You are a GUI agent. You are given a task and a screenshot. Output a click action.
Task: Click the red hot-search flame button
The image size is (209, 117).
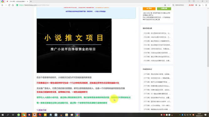[x=191, y=5]
